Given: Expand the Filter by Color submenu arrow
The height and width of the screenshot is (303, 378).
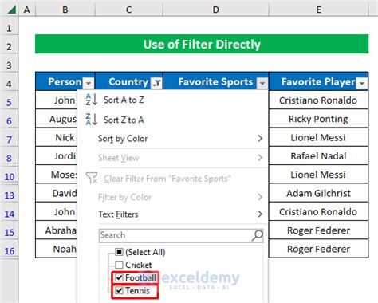Looking at the screenshot, I should 260,197.
